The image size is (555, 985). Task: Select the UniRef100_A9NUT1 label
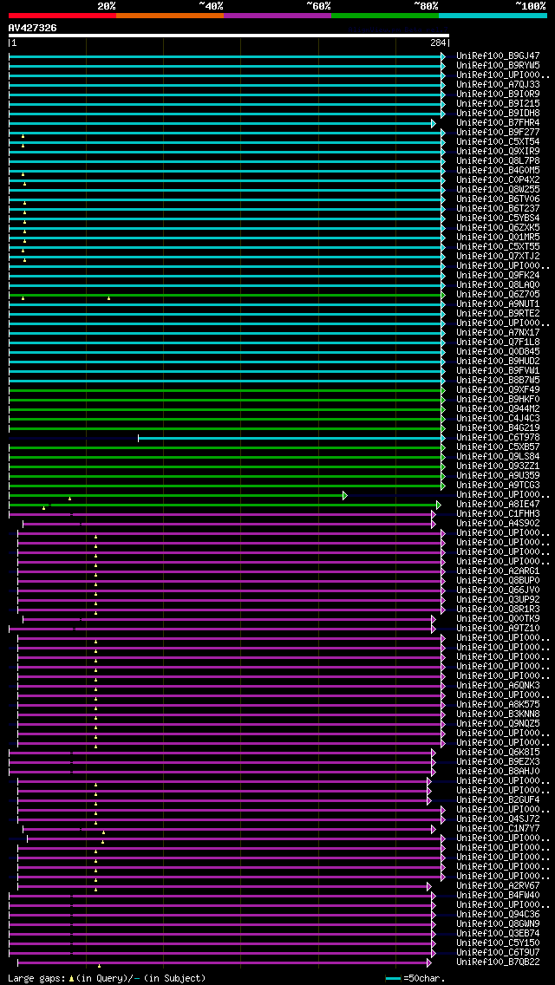(498, 304)
